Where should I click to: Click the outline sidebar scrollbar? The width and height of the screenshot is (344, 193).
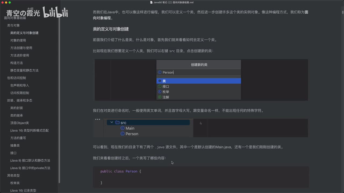pos(59,99)
